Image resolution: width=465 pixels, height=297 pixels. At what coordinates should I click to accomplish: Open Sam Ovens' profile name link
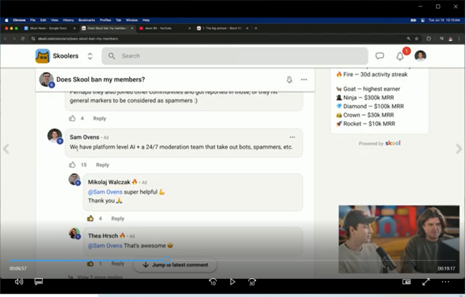coord(85,137)
